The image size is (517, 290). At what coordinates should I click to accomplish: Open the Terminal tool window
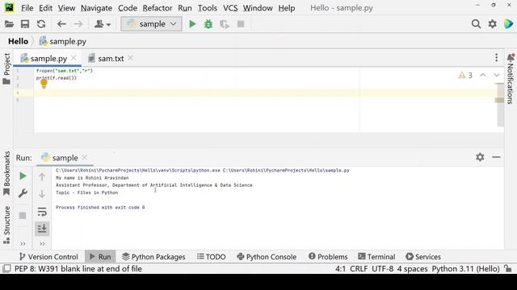(376, 257)
